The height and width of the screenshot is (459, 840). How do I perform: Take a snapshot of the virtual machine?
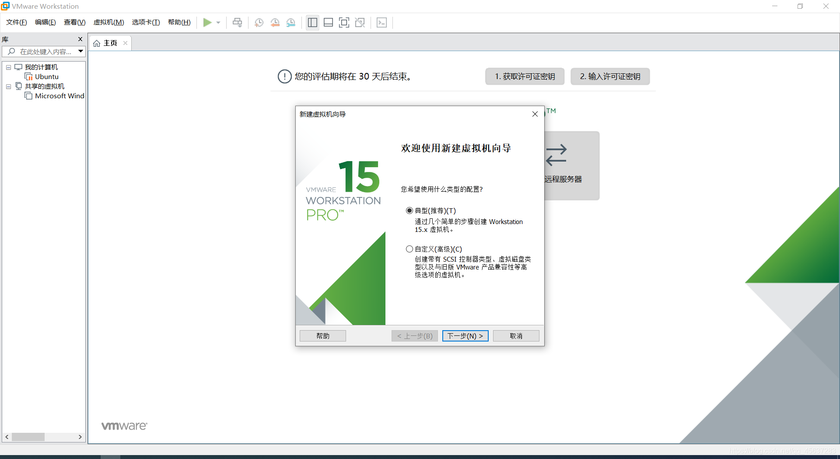(259, 22)
